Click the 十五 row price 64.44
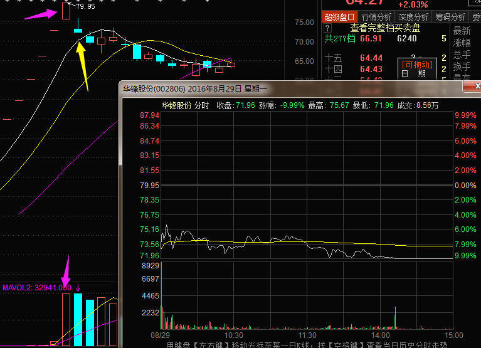Image resolution: width=481 pixels, height=348 pixels. click(371, 58)
